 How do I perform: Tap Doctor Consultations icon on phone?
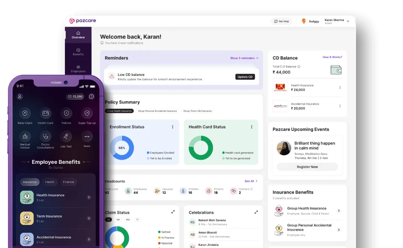point(46,136)
